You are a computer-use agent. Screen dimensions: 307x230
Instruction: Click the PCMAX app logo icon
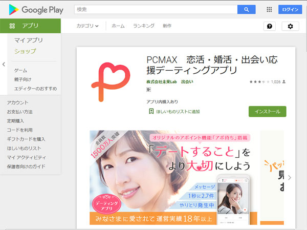tap(111, 82)
